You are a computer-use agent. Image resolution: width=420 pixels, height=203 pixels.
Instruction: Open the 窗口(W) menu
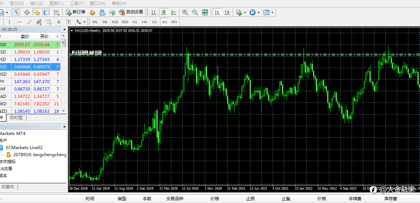[x=97, y=3]
